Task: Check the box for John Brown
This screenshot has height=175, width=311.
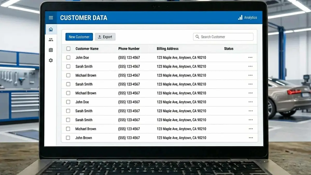Action: coord(68,138)
